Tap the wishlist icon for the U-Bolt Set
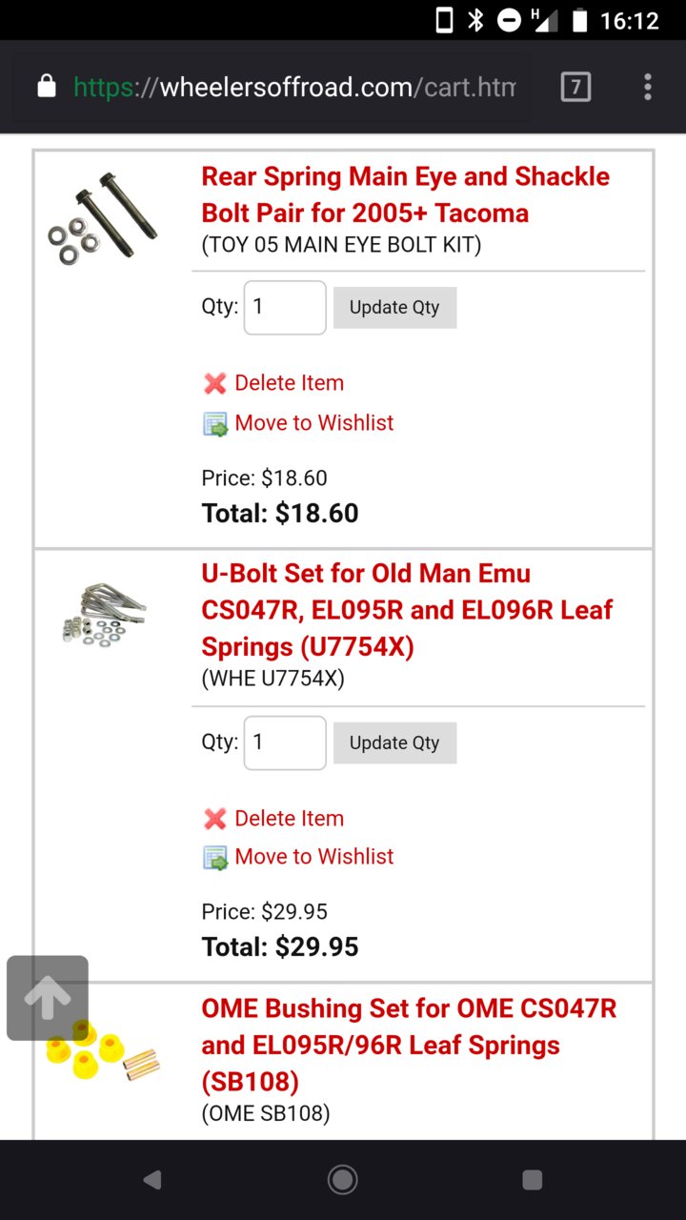 (x=215, y=857)
